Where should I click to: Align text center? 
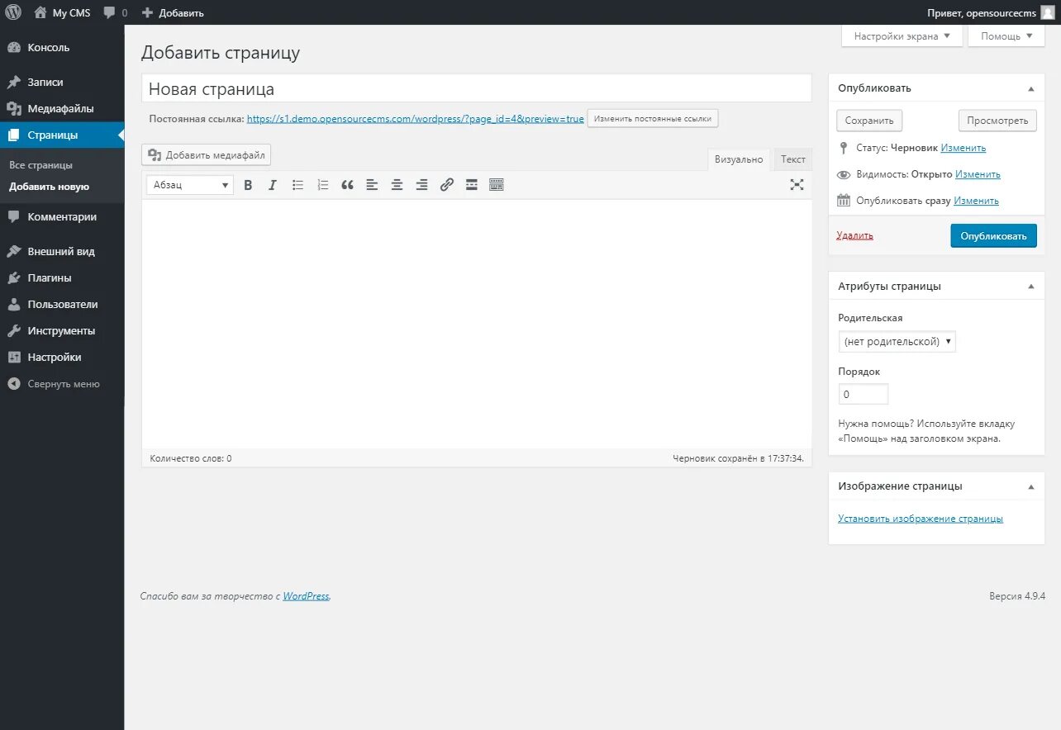397,185
